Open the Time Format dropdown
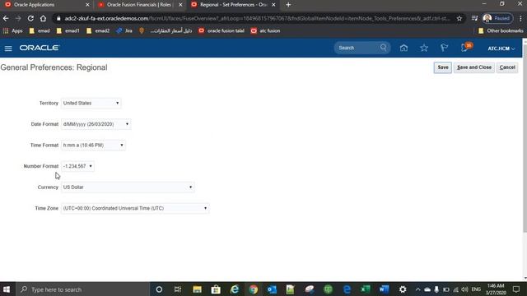The height and width of the screenshot is (296, 527). [x=93, y=146]
